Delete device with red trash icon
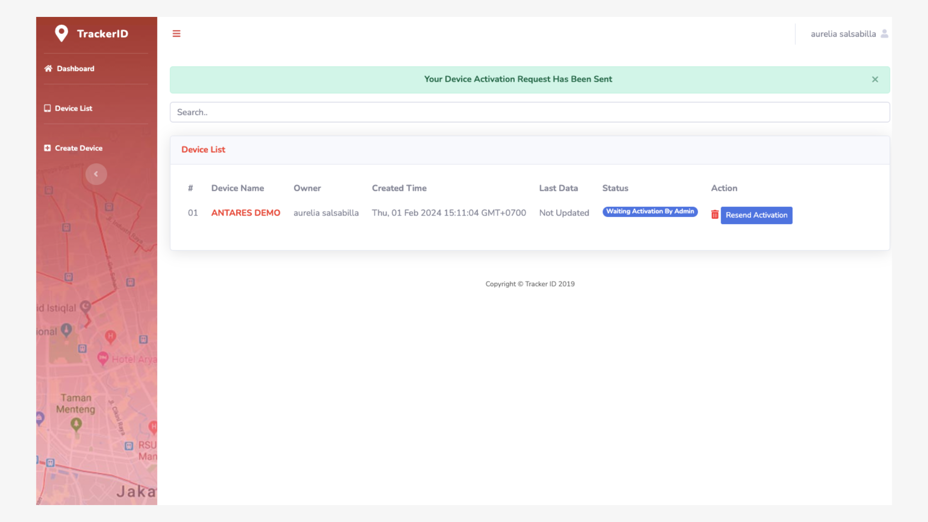928x522 pixels. [x=714, y=215]
